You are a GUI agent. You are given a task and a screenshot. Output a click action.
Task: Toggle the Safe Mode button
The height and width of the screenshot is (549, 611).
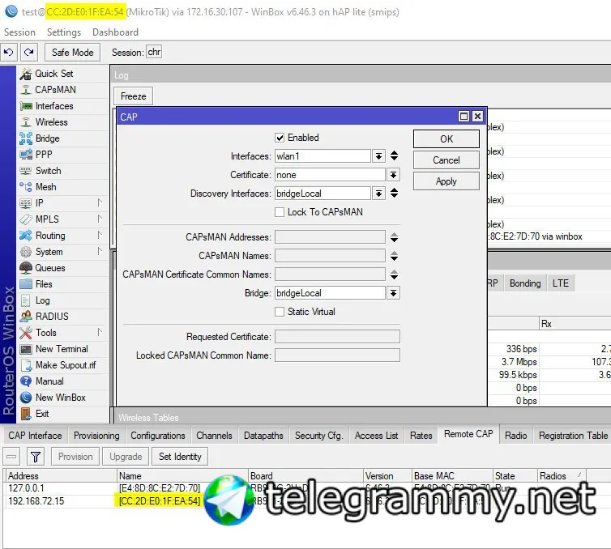(x=72, y=52)
